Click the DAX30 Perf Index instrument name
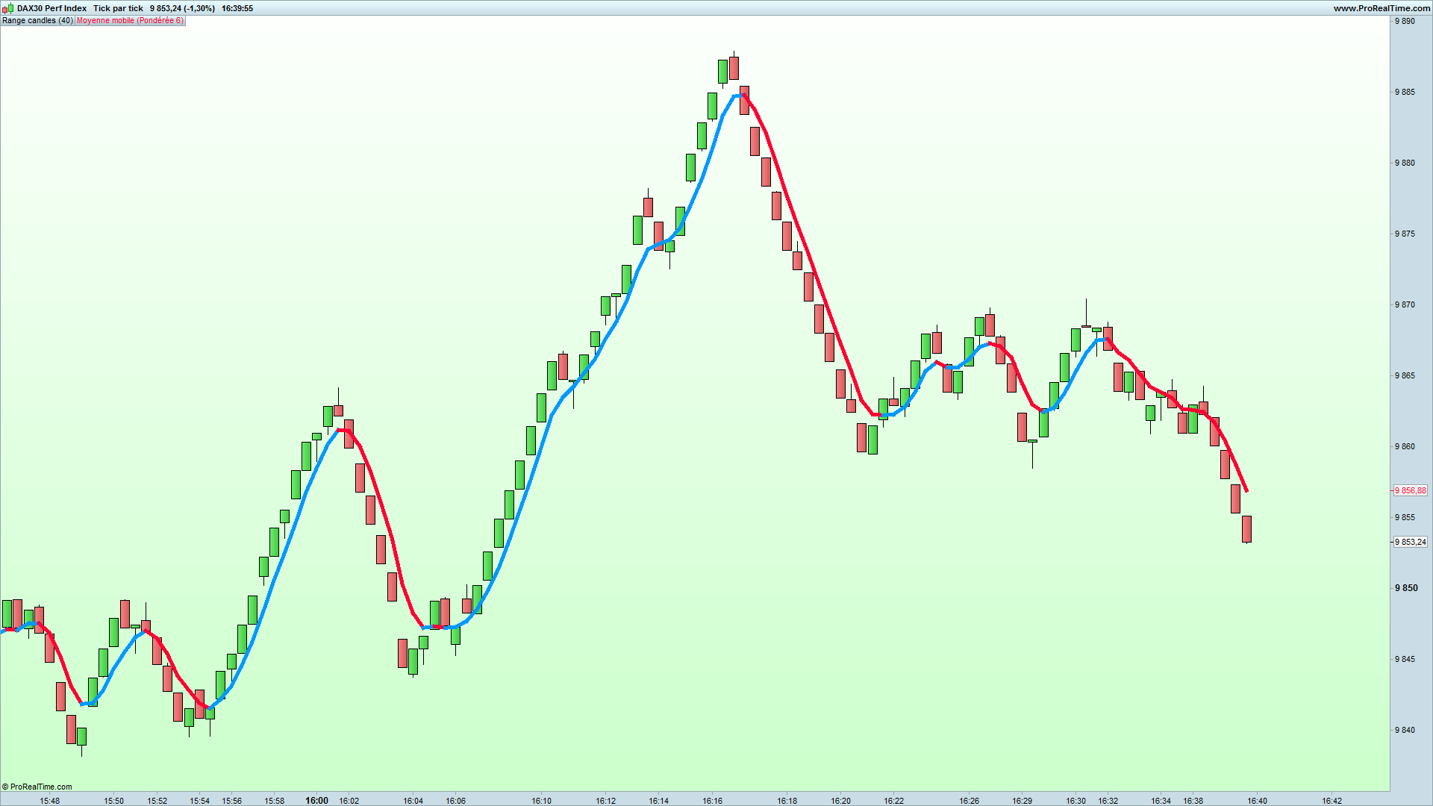Image resolution: width=1433 pixels, height=806 pixels. [x=51, y=8]
